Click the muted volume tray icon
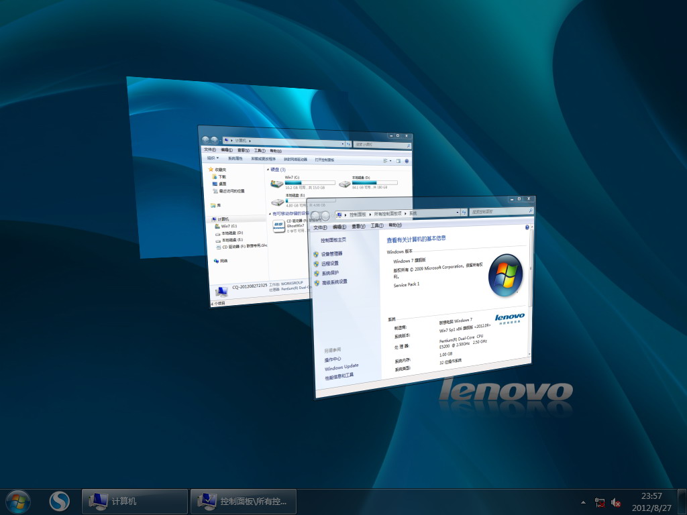Image resolution: width=687 pixels, height=515 pixels. coord(616,502)
